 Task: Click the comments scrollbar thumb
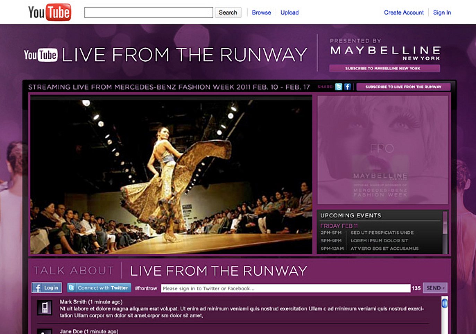tap(444, 303)
